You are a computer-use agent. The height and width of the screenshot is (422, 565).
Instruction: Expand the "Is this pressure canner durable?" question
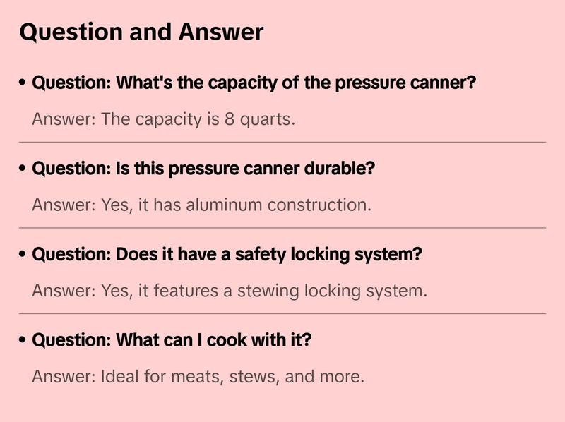(x=203, y=169)
